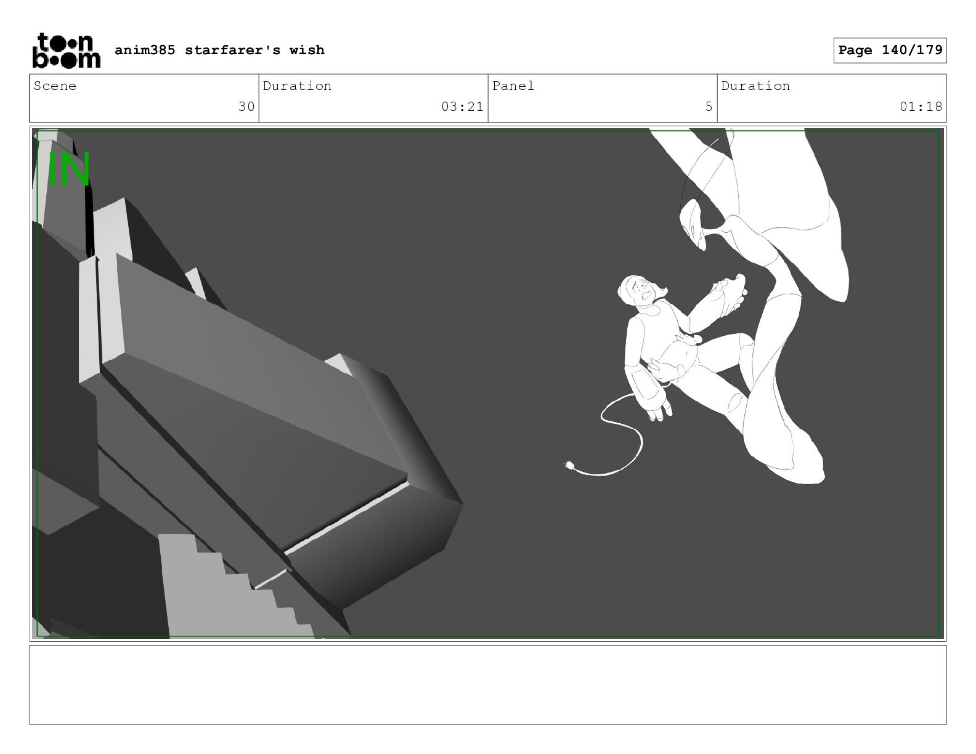Click the panel duration '01:18'
This screenshot has height=754, width=976.
coord(921,107)
